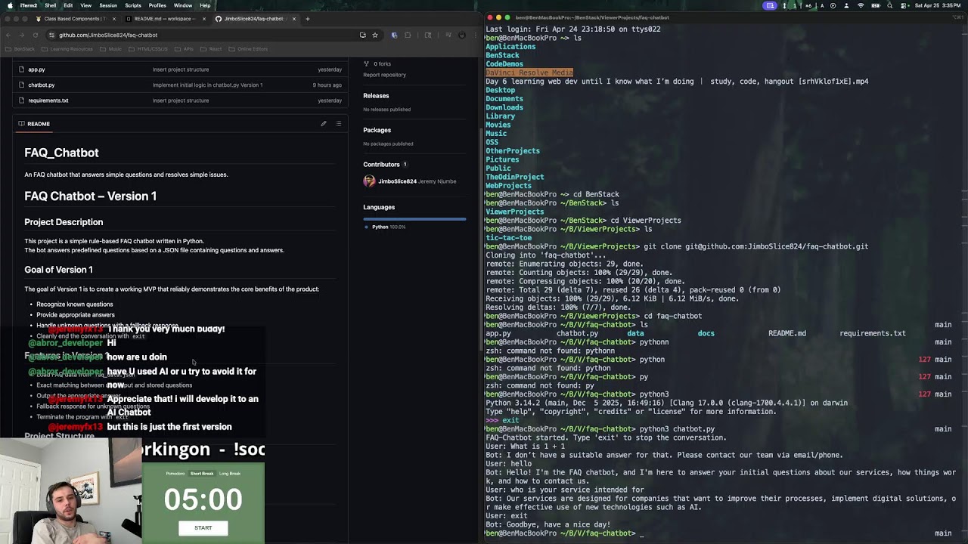
Task: Open the chatbot.py file
Action: point(42,85)
